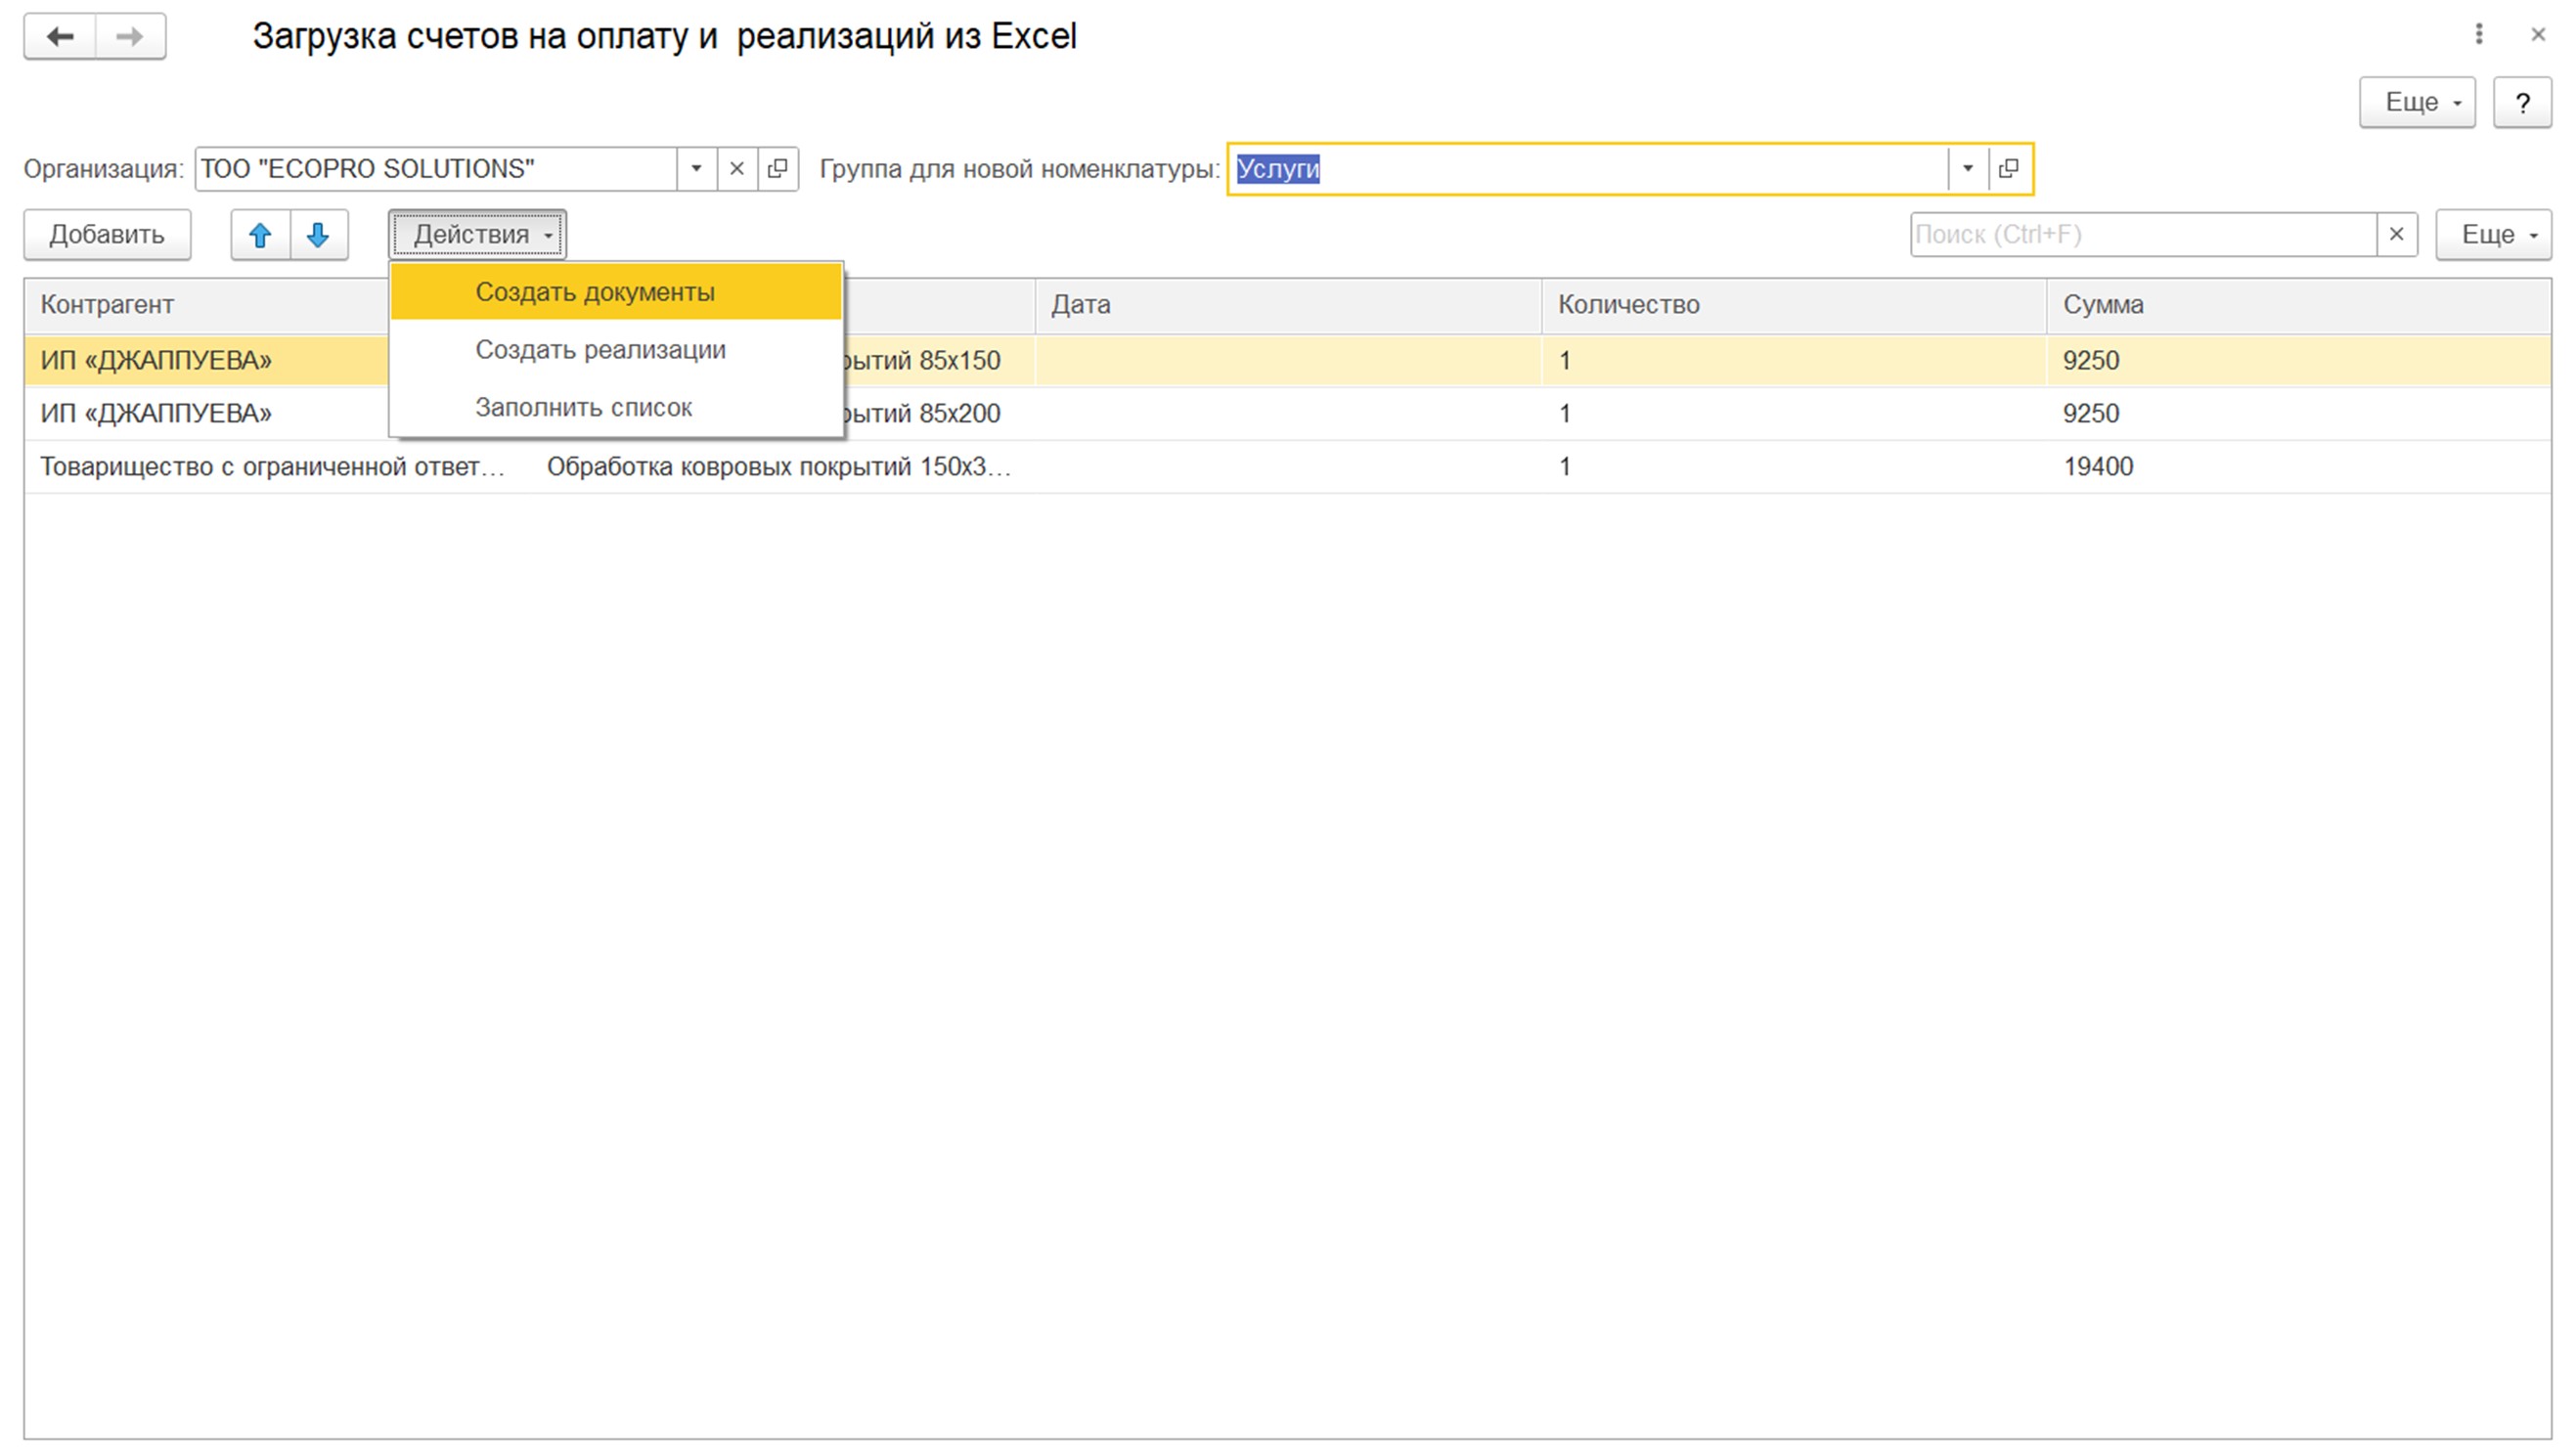
Task: Open the nomenclature group card icon
Action: coord(2009,169)
